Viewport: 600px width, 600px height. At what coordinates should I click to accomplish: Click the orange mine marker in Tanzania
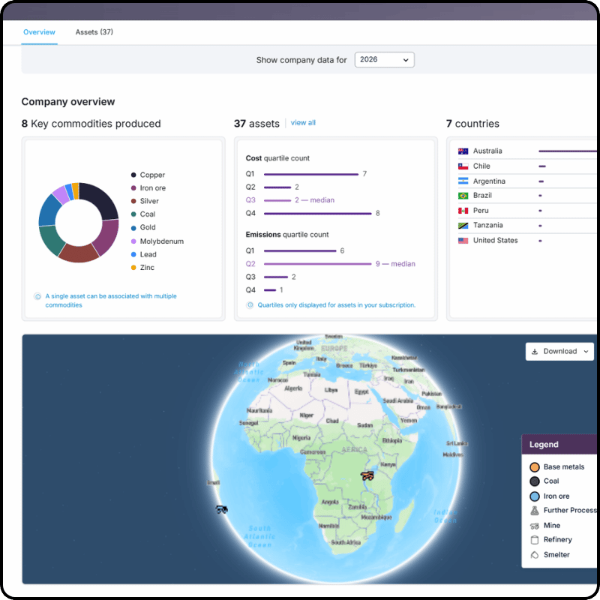(x=367, y=475)
